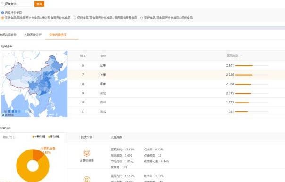Toggle the 计算机设备 legend item in the pie chart
Viewport: 285px width, 182px height.
(x=39, y=137)
